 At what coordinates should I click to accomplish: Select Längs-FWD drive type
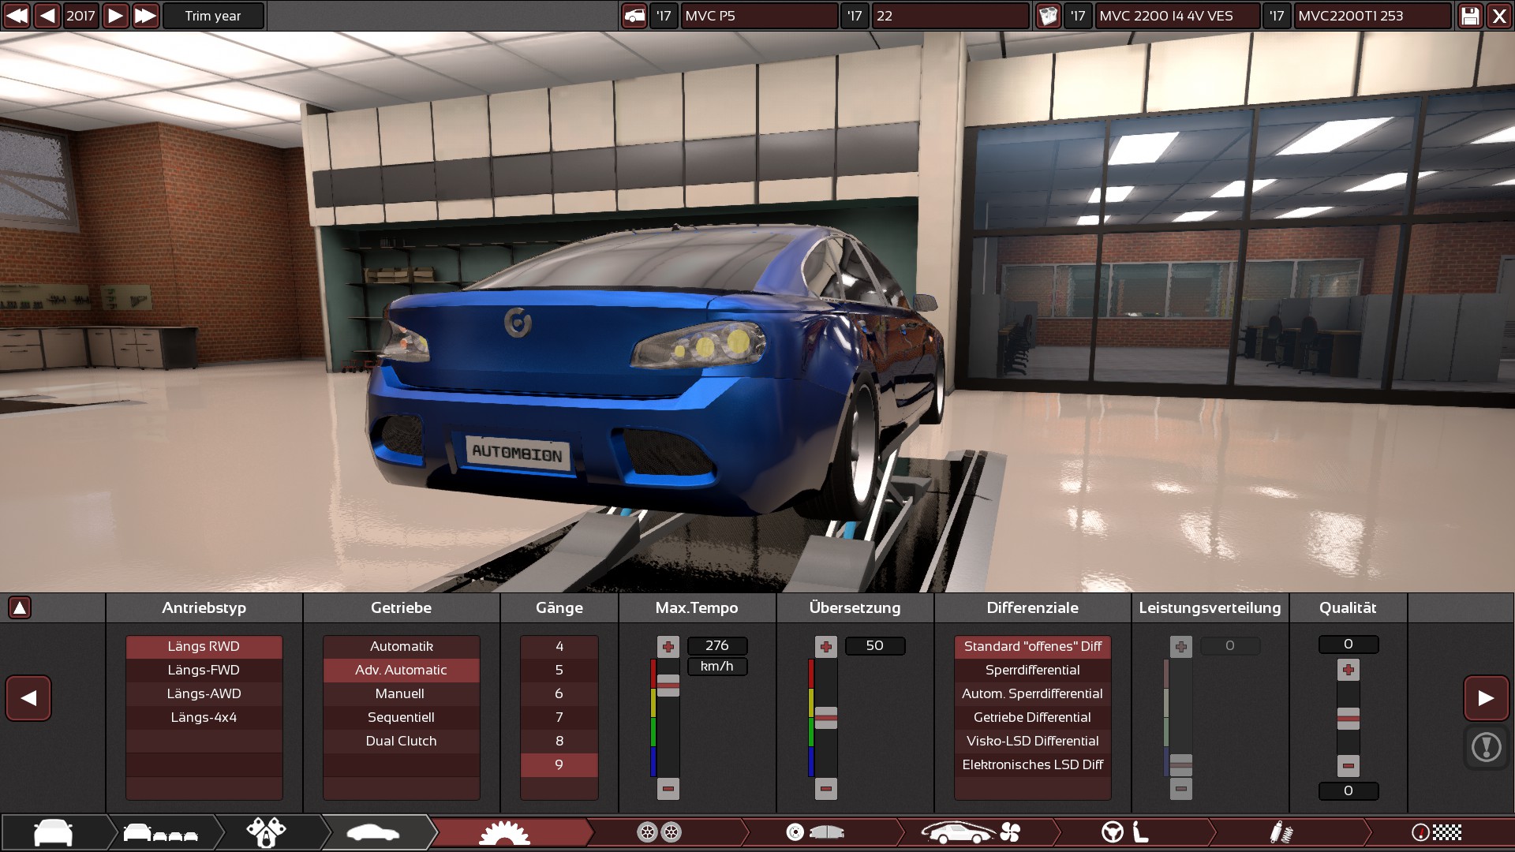pos(204,671)
